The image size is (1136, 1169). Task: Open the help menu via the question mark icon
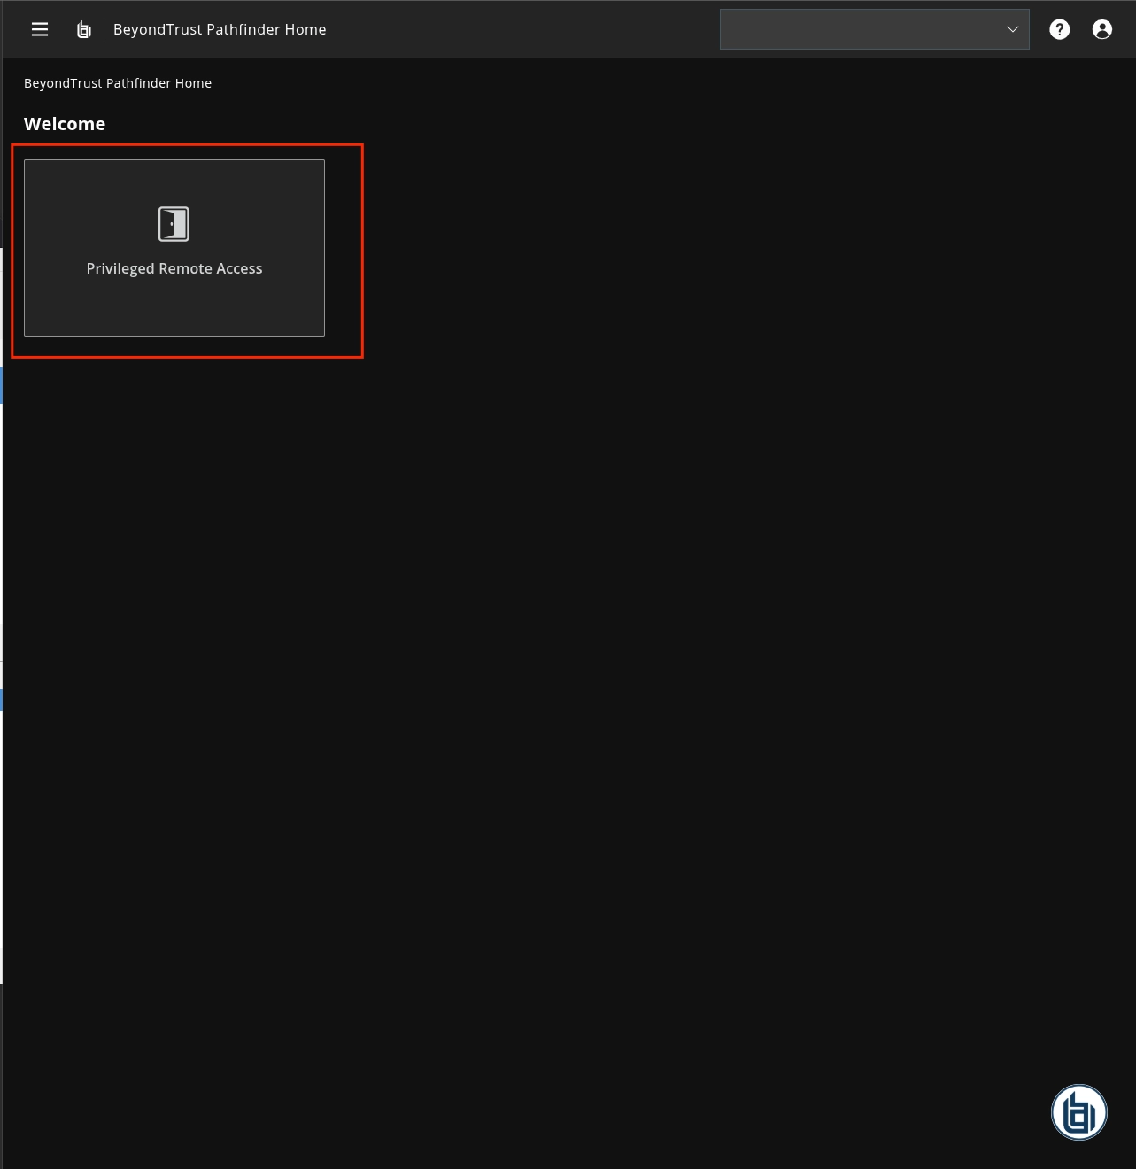point(1059,29)
